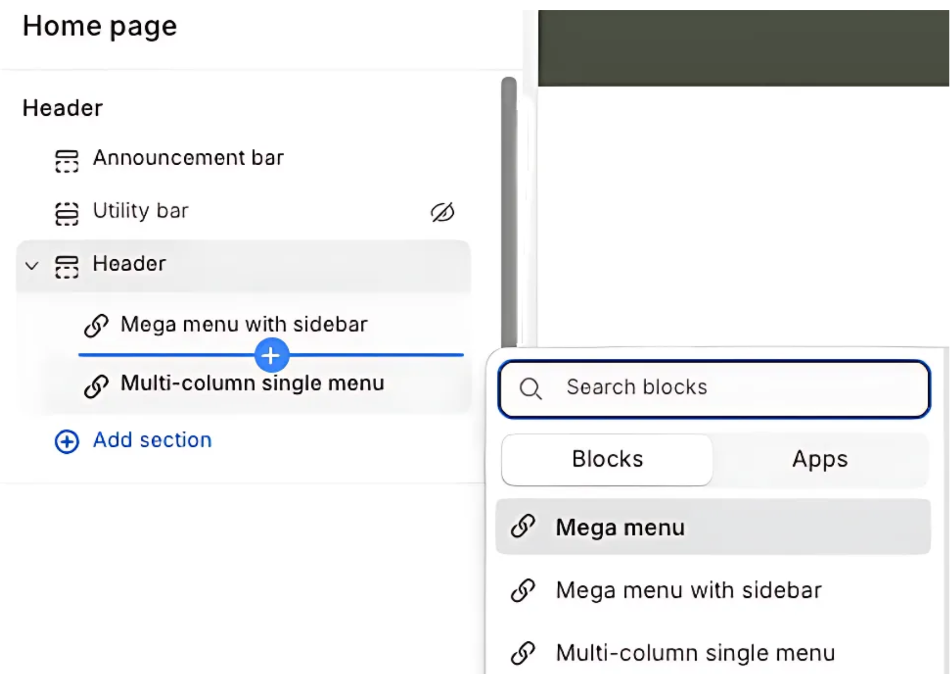Screen dimensions: 950x674
Task: Click the Announcement bar section icon
Action: pos(67,161)
